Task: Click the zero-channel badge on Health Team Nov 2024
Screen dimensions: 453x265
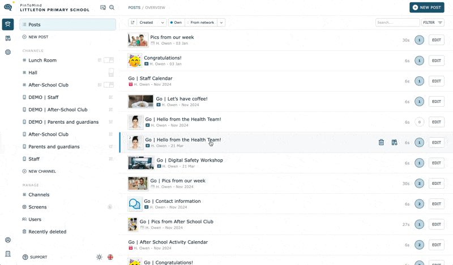Action: (x=419, y=122)
